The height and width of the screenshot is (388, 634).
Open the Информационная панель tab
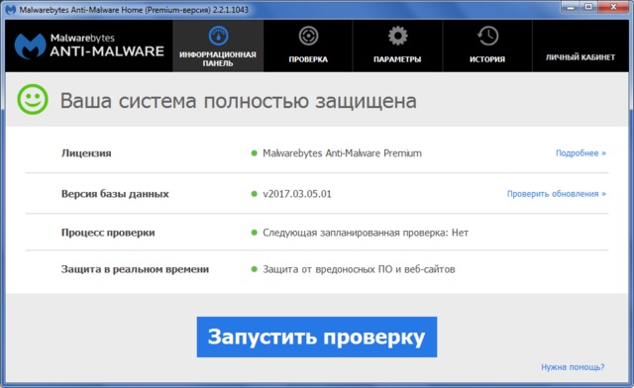(218, 47)
